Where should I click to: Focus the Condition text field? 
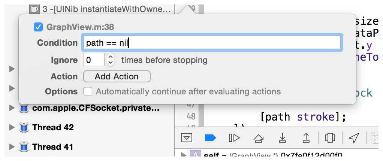click(211, 43)
